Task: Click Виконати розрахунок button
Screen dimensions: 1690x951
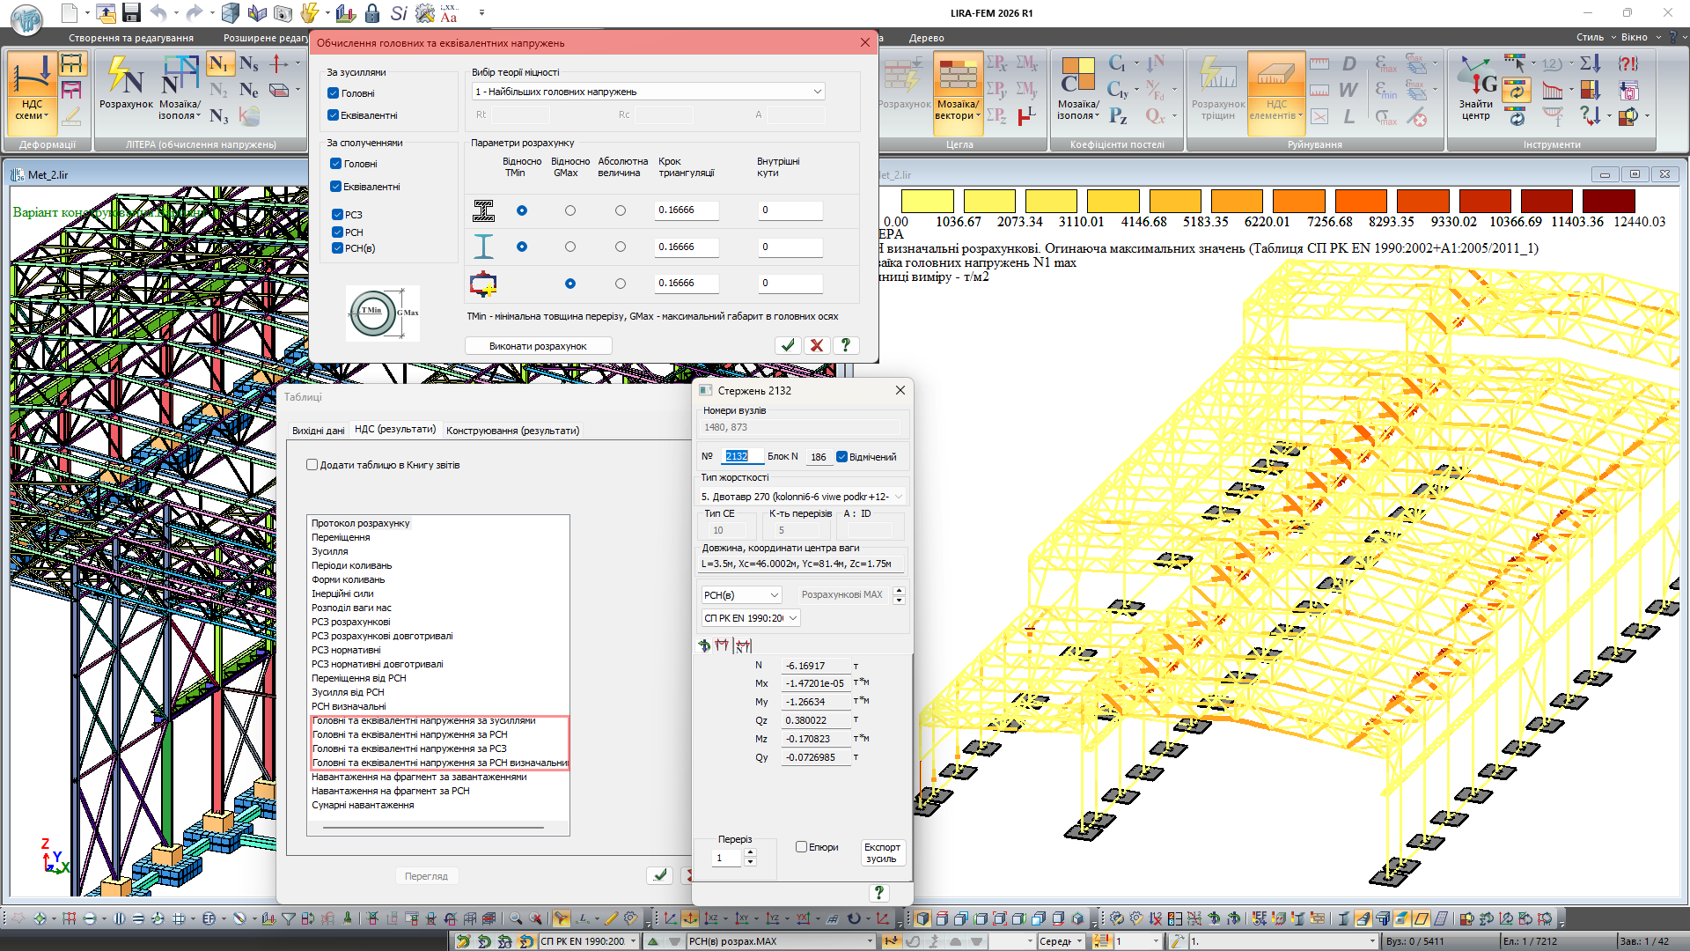Action: click(x=538, y=346)
